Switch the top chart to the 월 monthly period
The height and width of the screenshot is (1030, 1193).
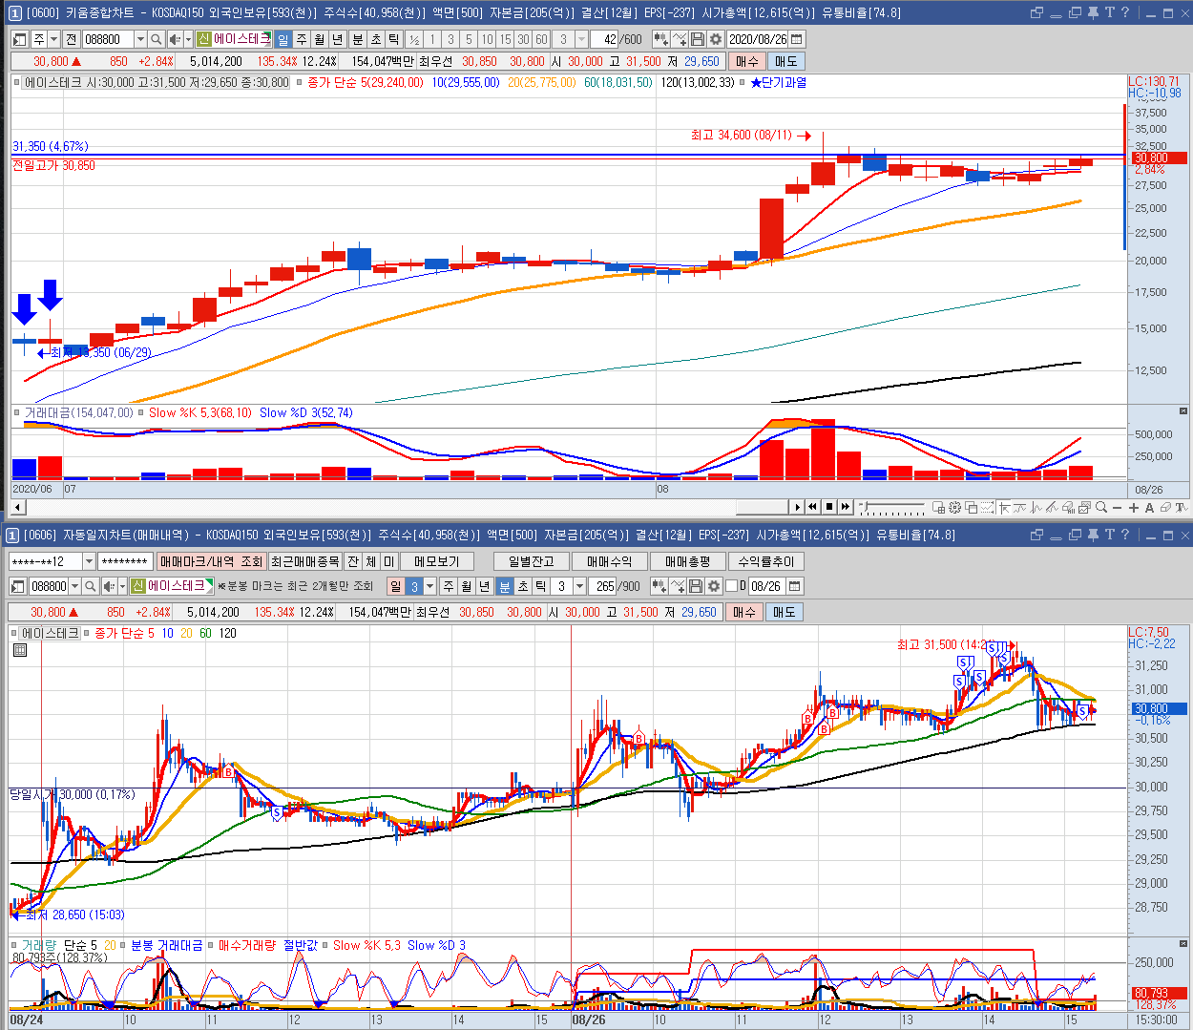point(320,39)
